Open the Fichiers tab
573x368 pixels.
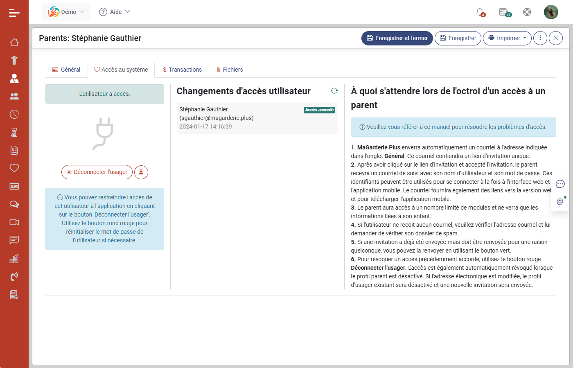tap(230, 70)
